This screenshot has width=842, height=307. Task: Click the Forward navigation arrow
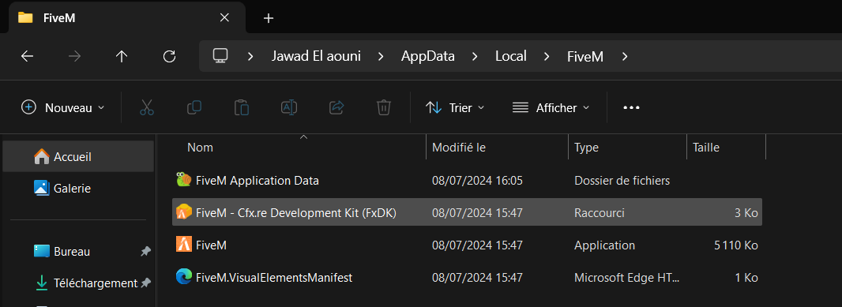[74, 56]
